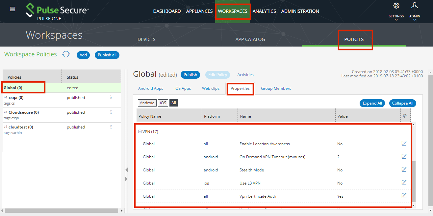Collapse the left policies panel arrow
The height and width of the screenshot is (216, 433).
126,170
